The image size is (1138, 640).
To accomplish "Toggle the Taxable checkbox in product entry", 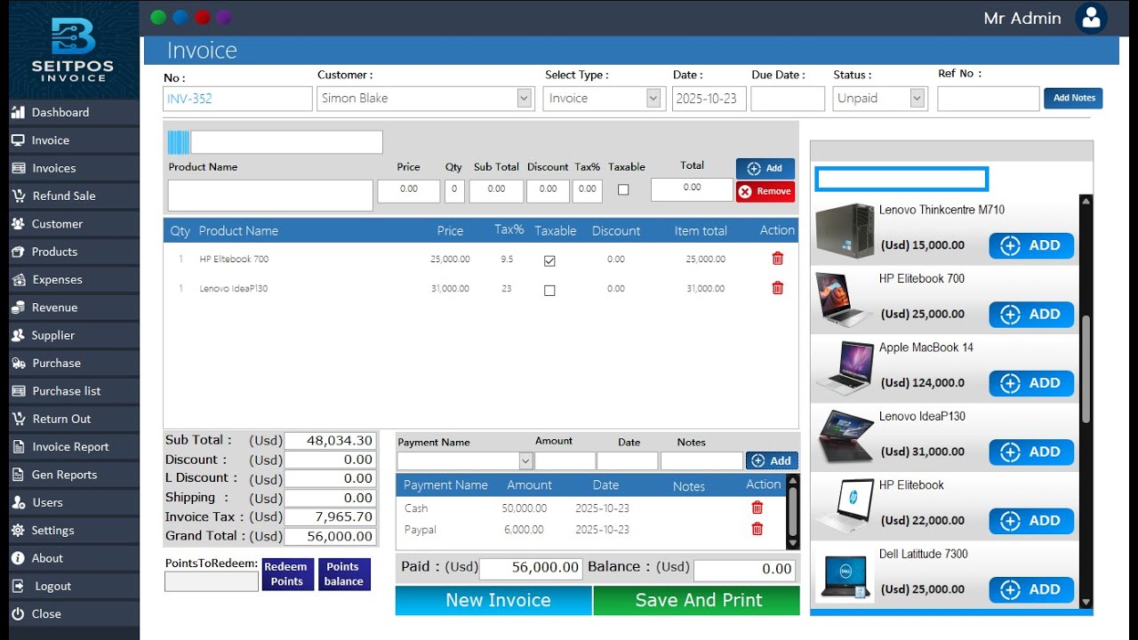I will click(x=623, y=189).
